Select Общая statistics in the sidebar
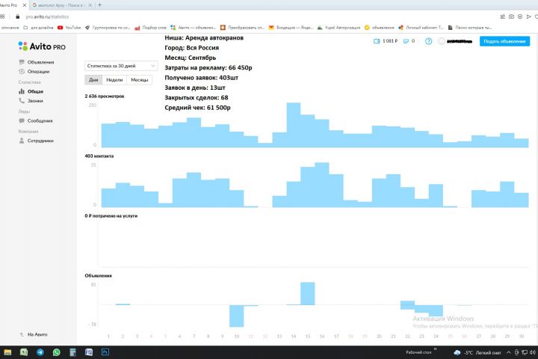Image resolution: width=538 pixels, height=359 pixels. click(x=31, y=91)
